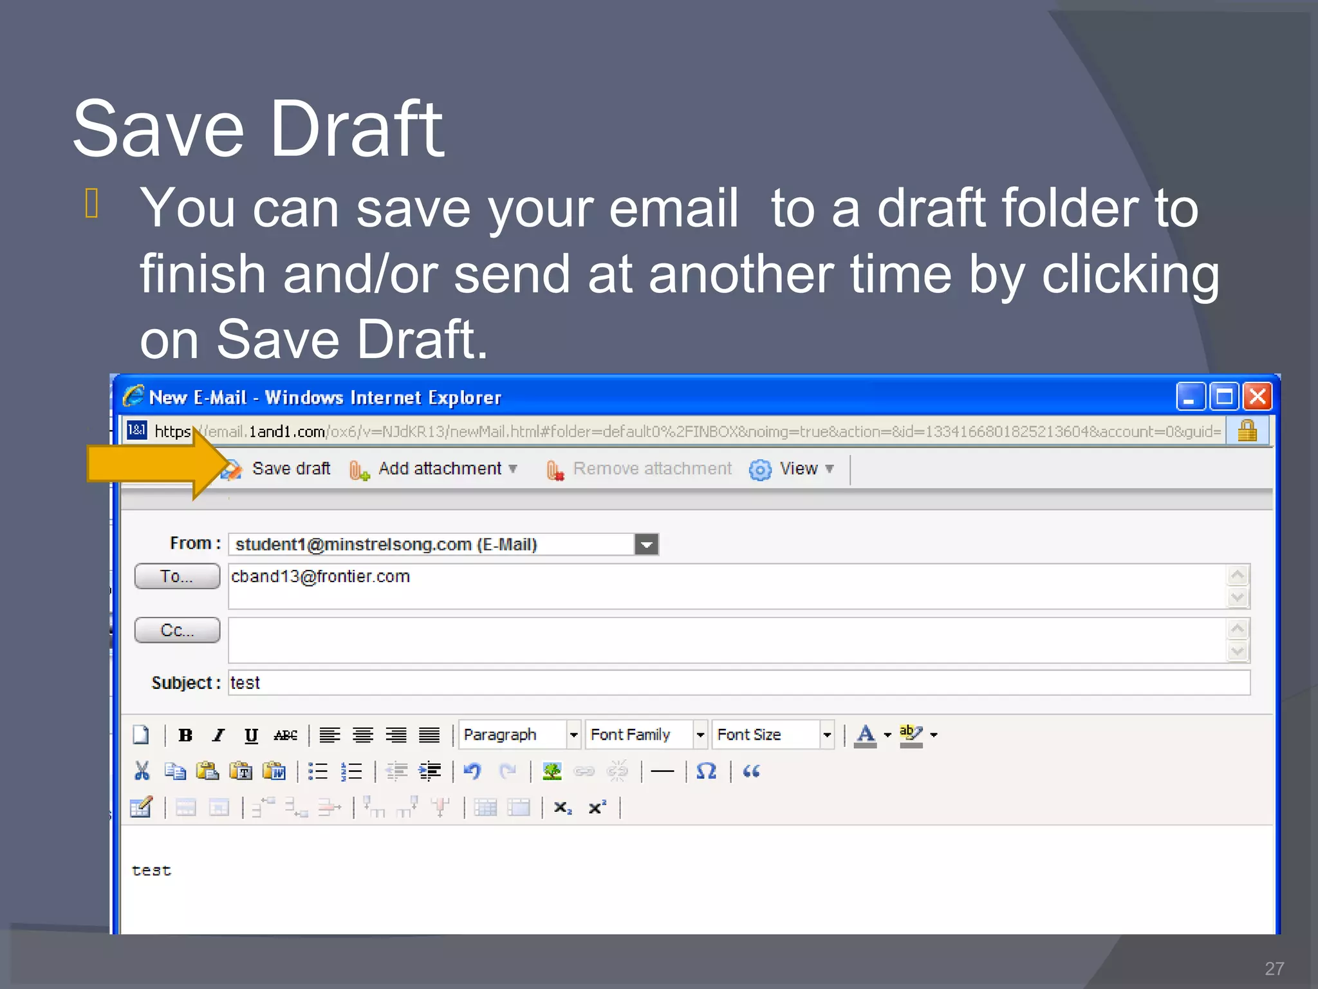Click the text color A icon
Viewport: 1318px width, 989px height.
[866, 735]
